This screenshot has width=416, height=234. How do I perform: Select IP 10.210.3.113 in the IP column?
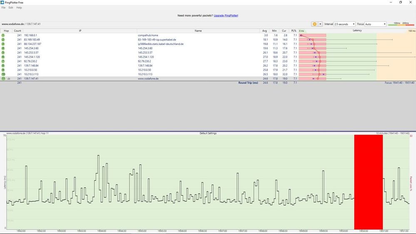point(31,74)
